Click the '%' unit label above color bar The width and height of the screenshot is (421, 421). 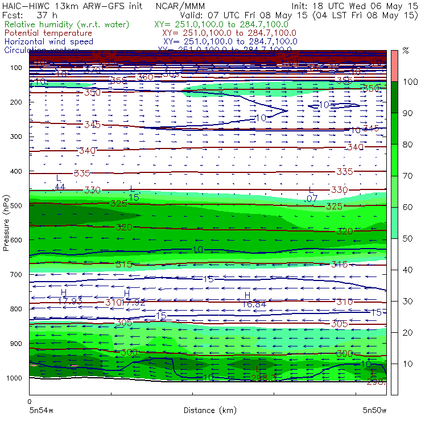pos(406,51)
